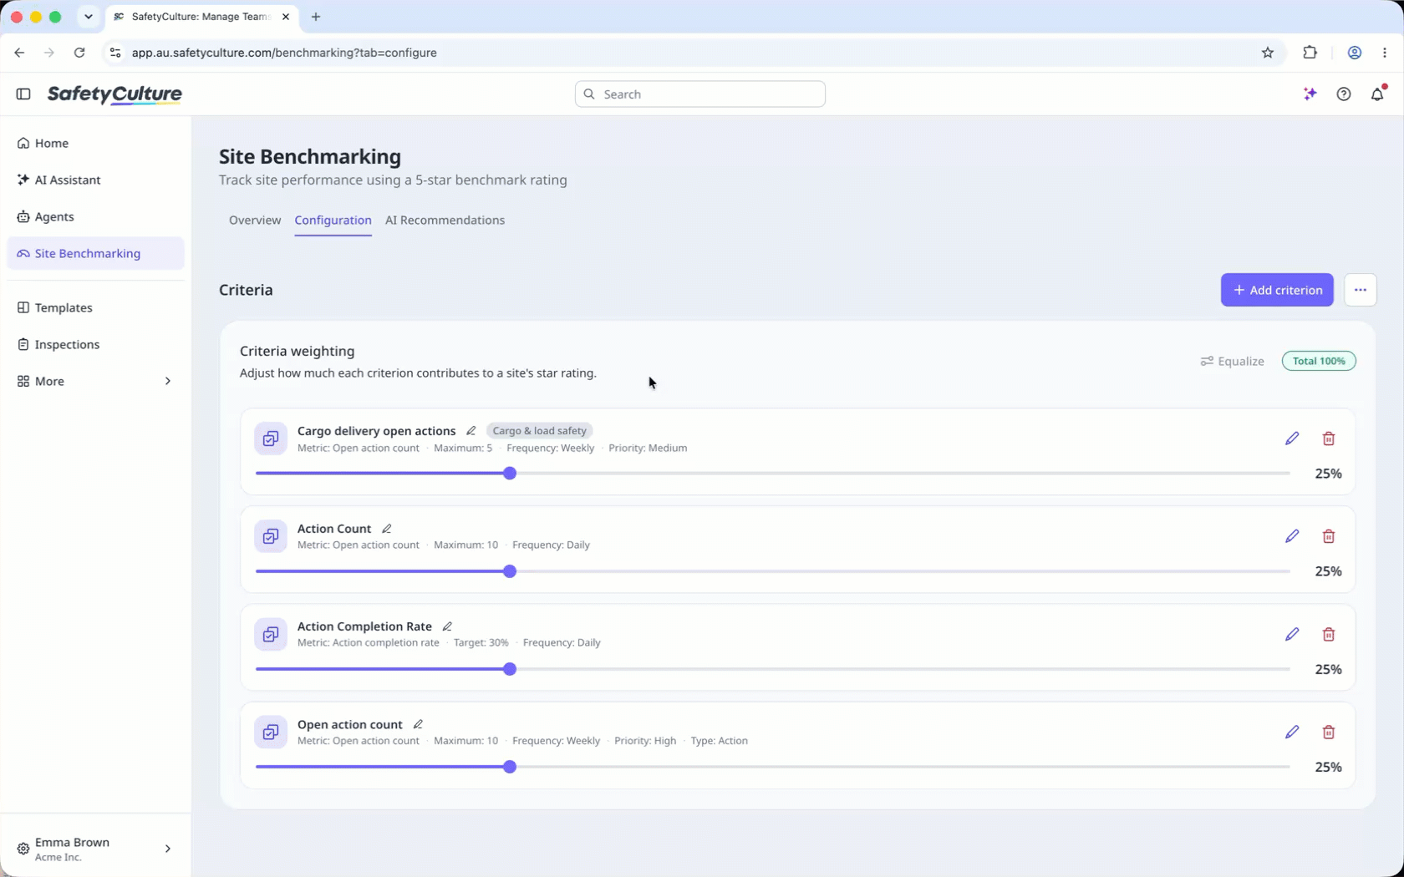This screenshot has width=1404, height=877.
Task: Open the browser tab search dropdown
Action: (x=88, y=17)
